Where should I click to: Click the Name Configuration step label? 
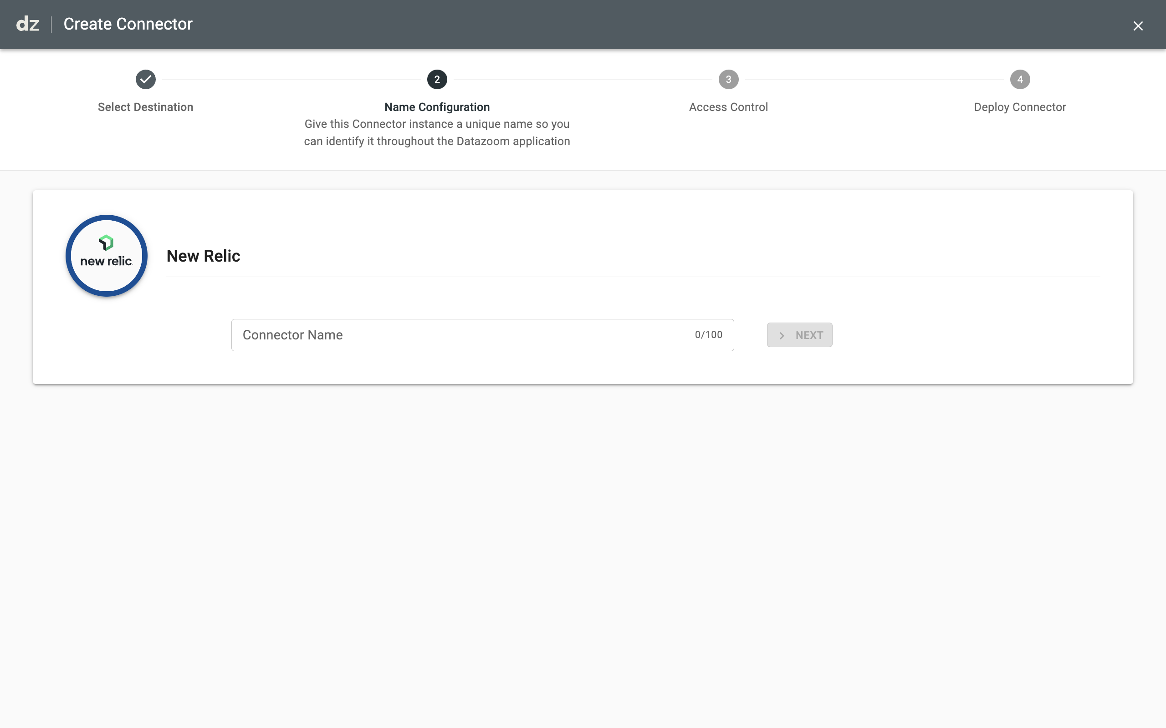click(x=437, y=107)
